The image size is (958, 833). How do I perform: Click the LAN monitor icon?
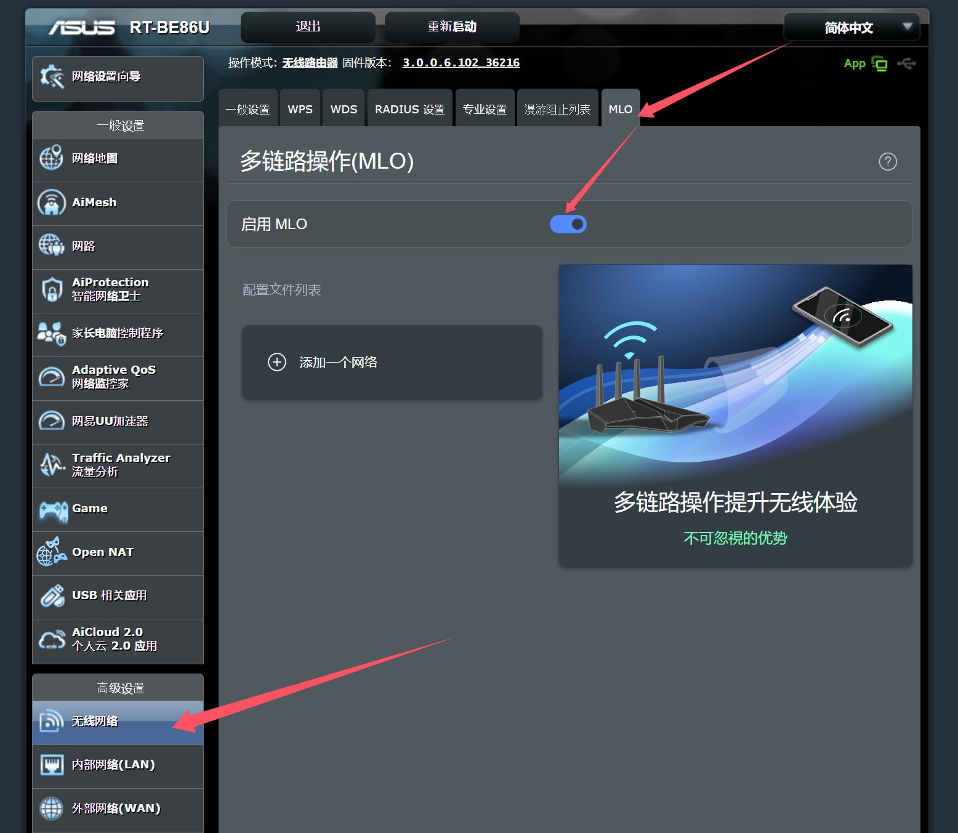52,765
